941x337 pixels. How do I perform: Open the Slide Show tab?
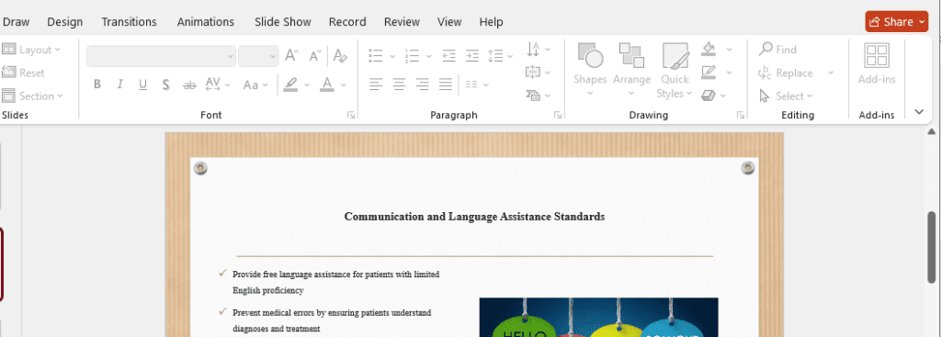pyautogui.click(x=283, y=22)
